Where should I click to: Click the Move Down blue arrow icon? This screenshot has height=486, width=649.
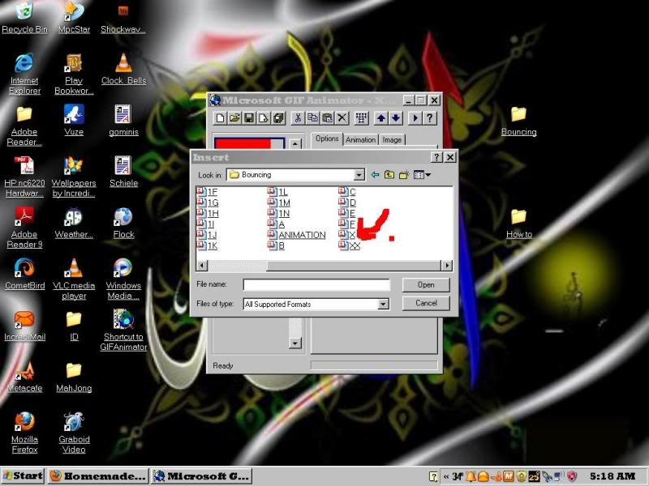point(396,118)
